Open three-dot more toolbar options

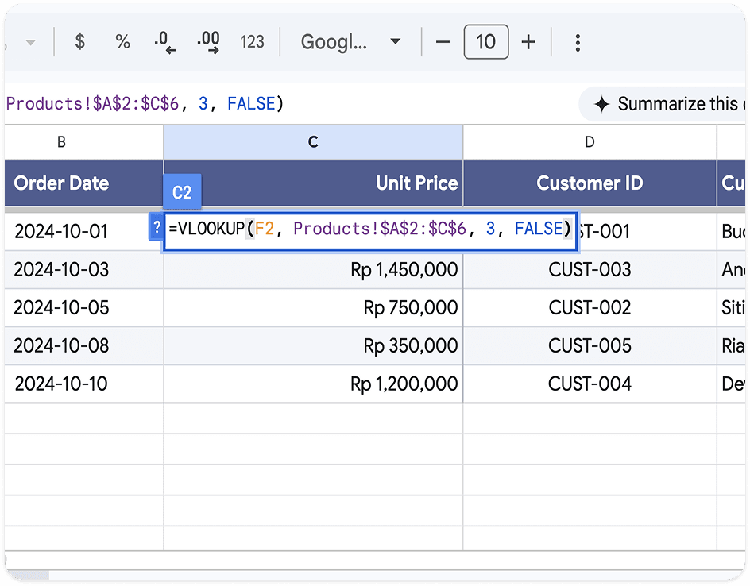tap(578, 43)
